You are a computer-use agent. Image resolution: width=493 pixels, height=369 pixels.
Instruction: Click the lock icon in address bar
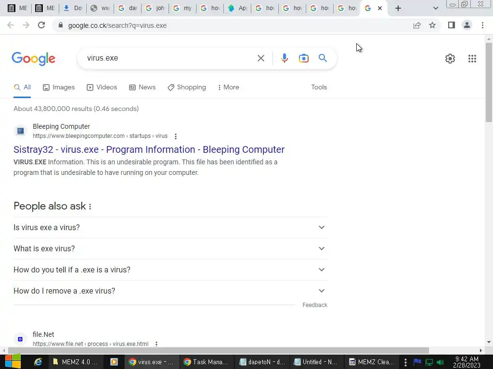click(61, 25)
